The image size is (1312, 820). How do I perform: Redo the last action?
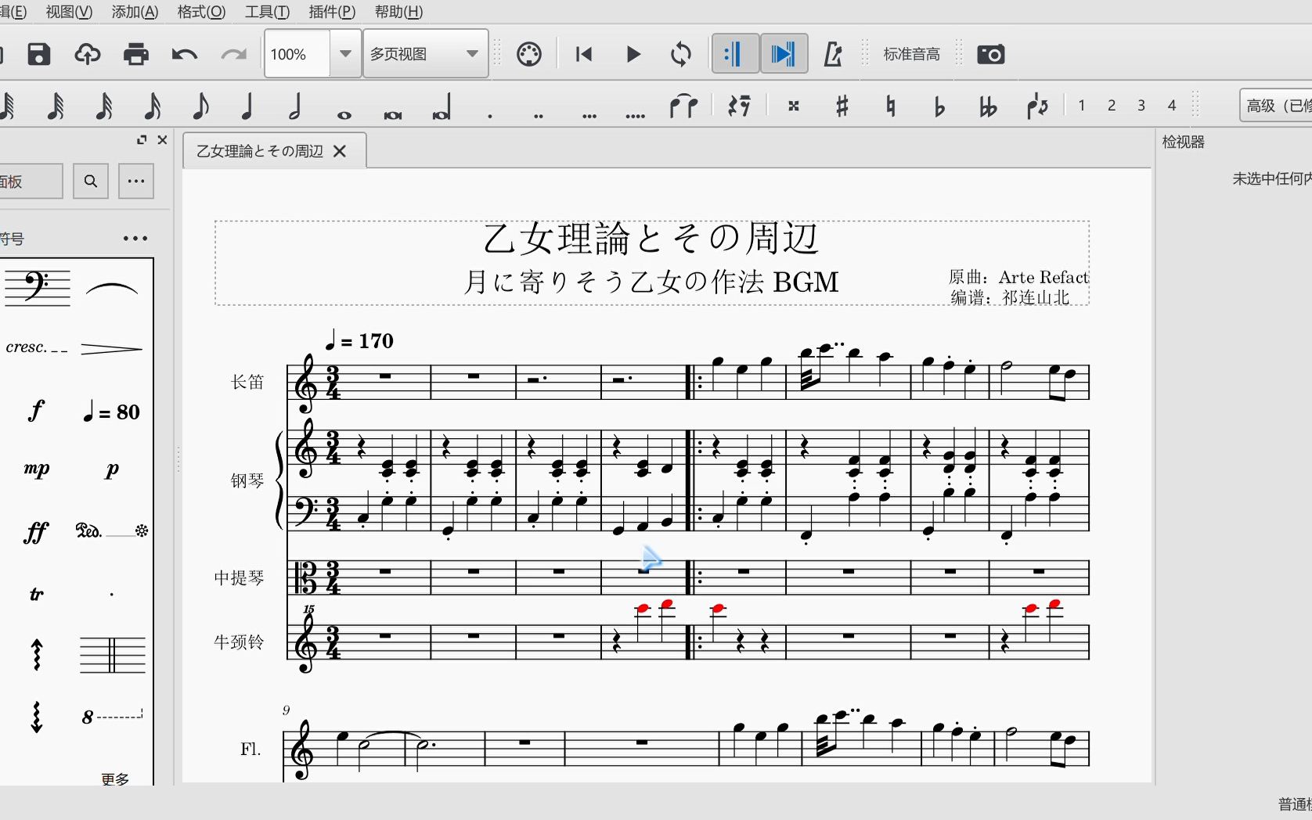[x=233, y=54]
